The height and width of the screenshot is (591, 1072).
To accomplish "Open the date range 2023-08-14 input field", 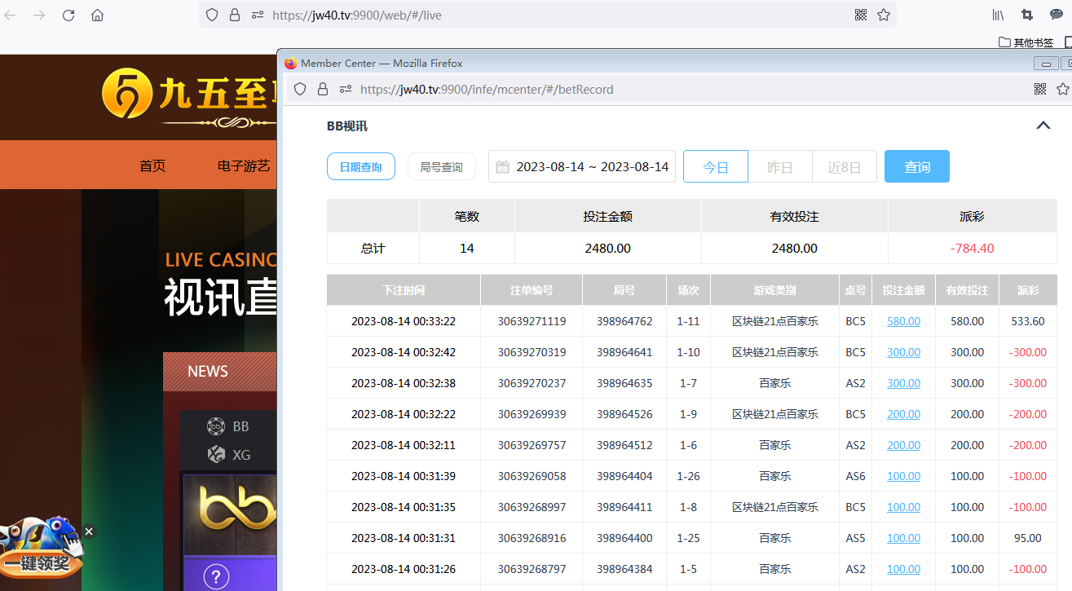I will (x=582, y=166).
